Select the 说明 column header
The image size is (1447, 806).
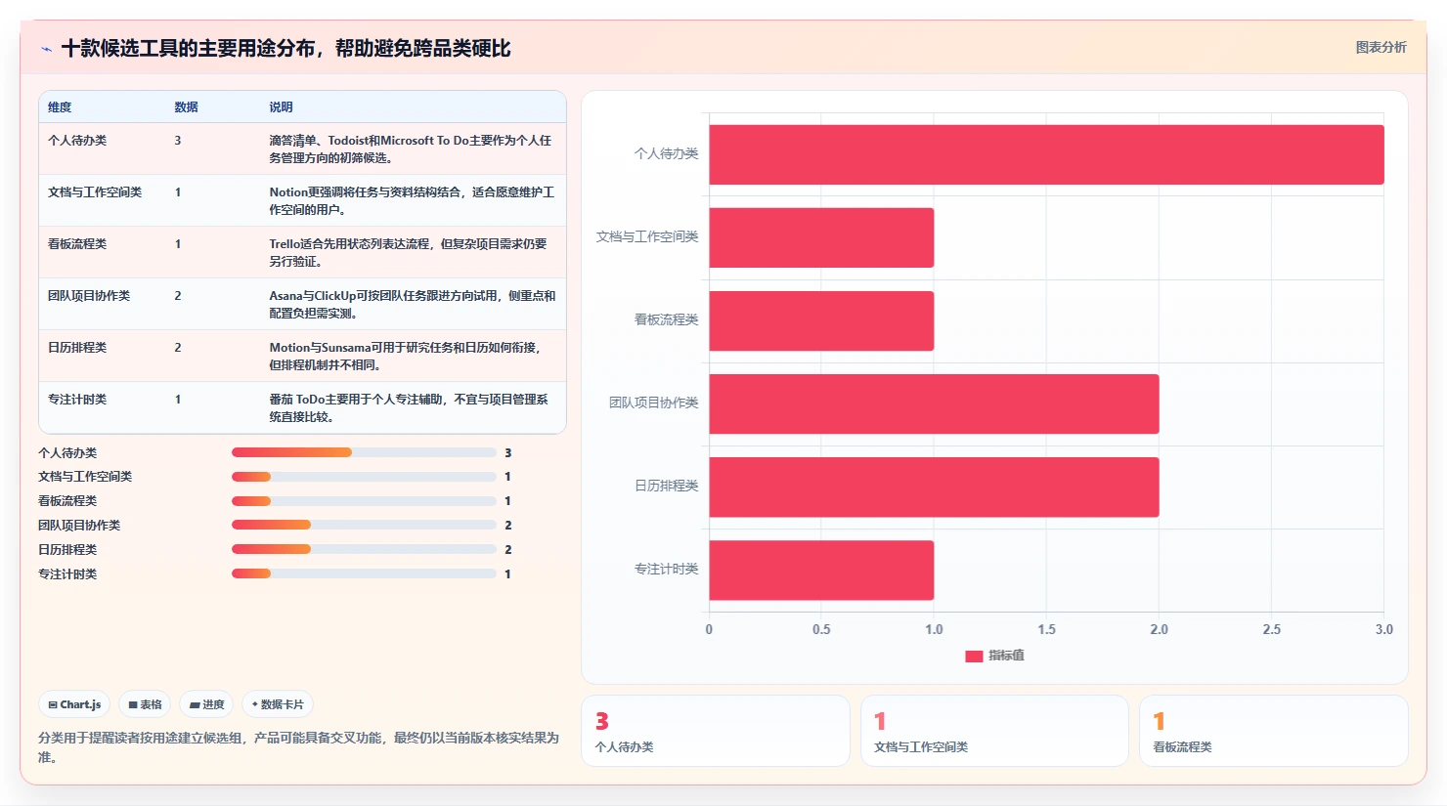point(281,107)
